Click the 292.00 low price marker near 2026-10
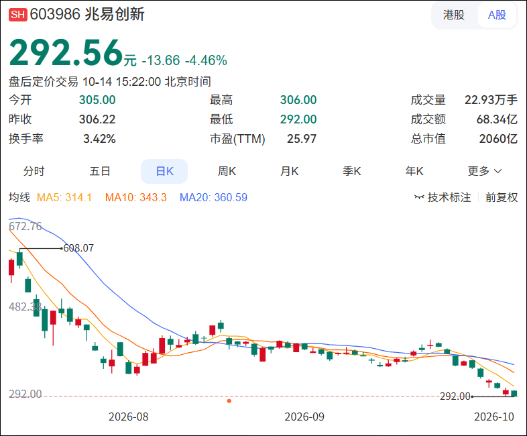This screenshot has height=436, width=527. [455, 396]
